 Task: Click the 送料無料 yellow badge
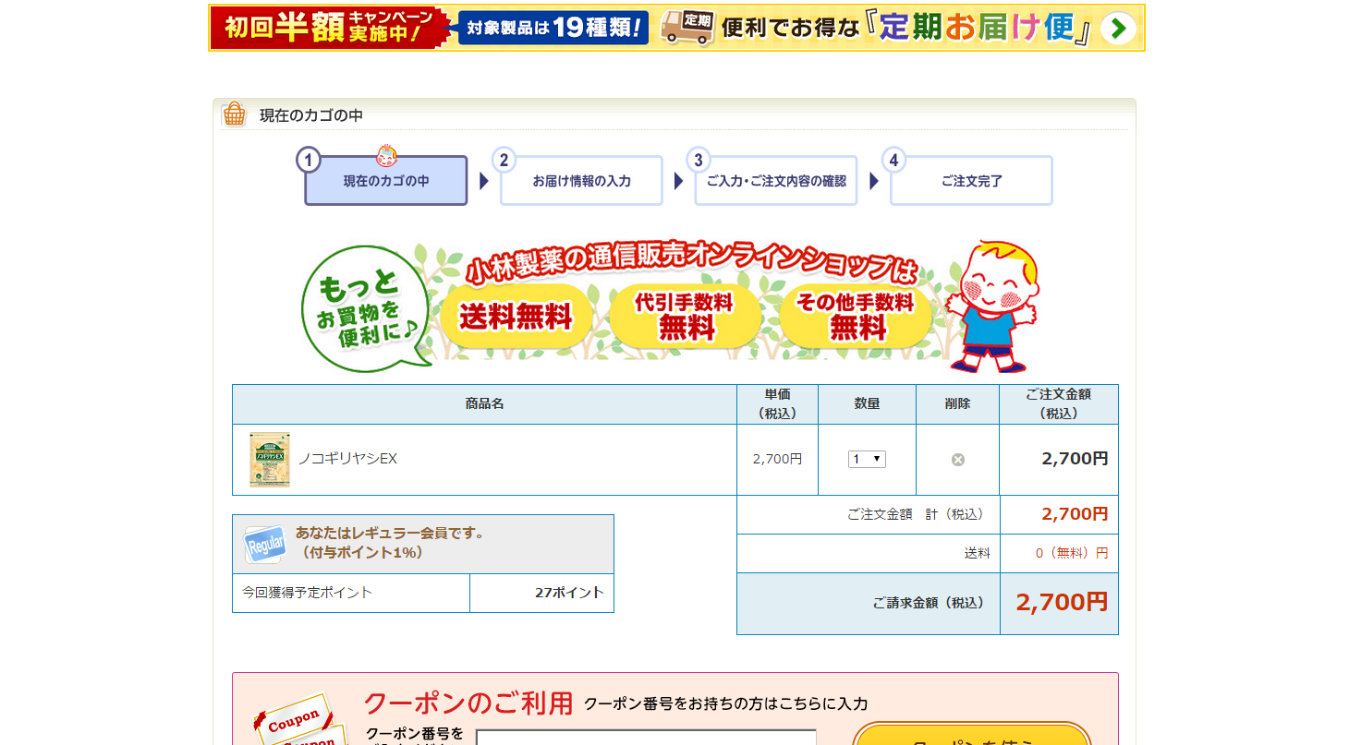[516, 317]
